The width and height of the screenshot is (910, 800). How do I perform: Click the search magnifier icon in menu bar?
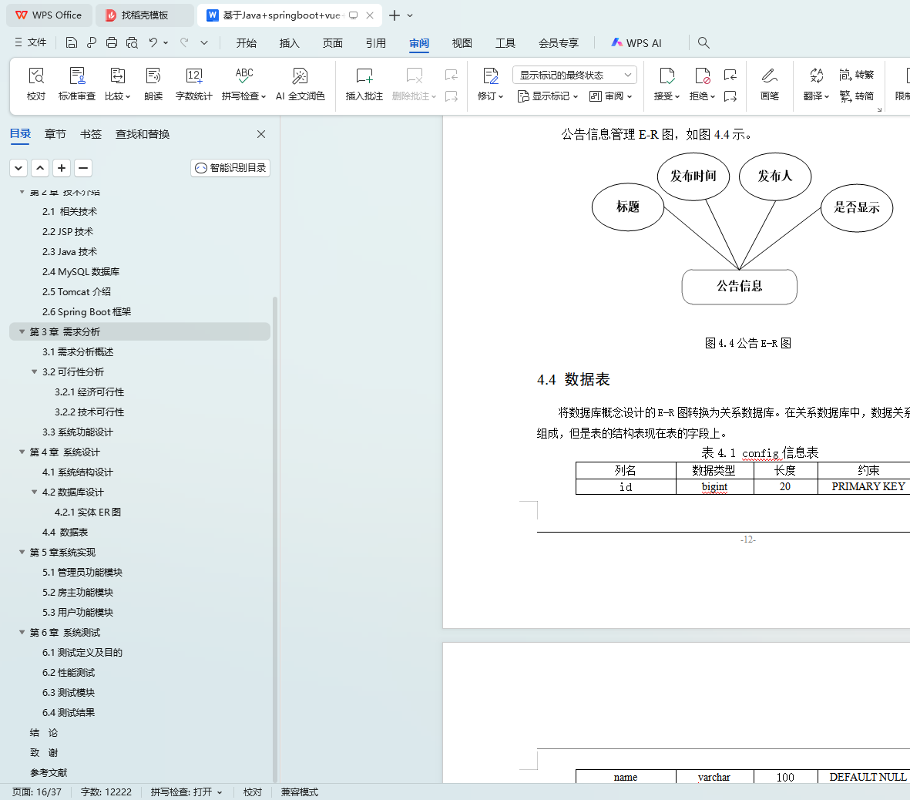[703, 42]
